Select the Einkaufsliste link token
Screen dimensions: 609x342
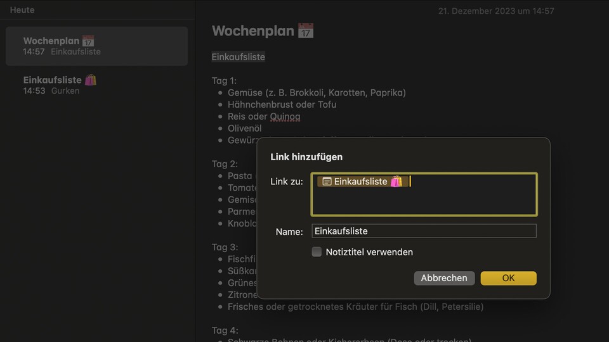point(361,182)
